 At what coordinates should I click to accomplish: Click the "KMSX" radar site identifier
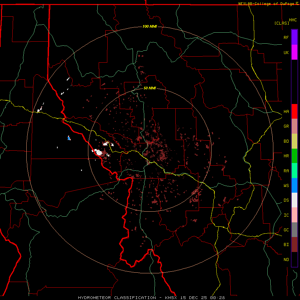171,298
